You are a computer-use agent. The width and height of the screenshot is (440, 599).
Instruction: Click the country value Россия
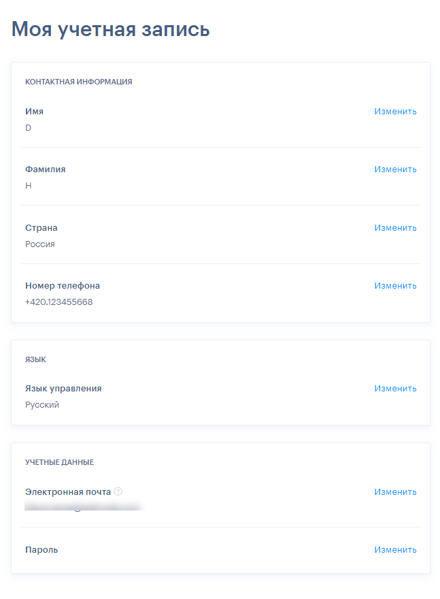click(x=40, y=244)
